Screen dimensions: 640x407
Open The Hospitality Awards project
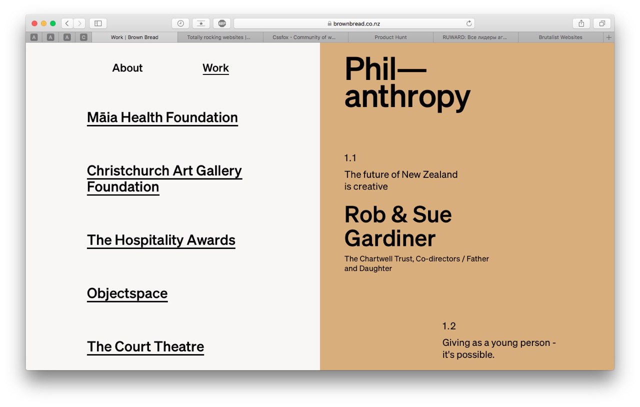coord(161,240)
